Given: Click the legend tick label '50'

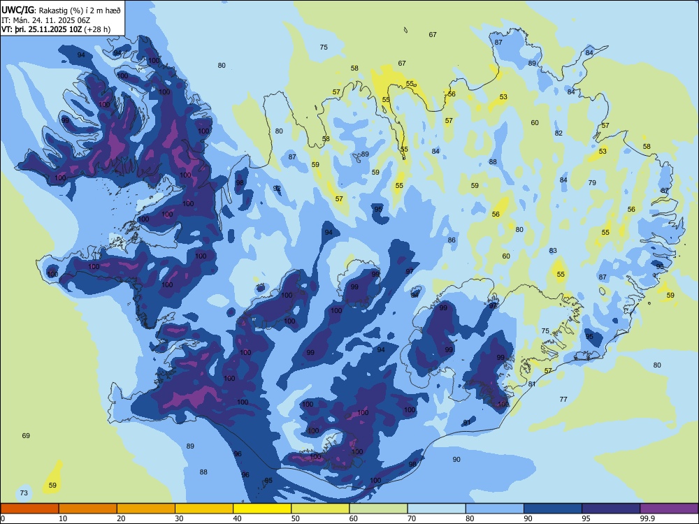Looking at the screenshot, I should coord(296,518).
